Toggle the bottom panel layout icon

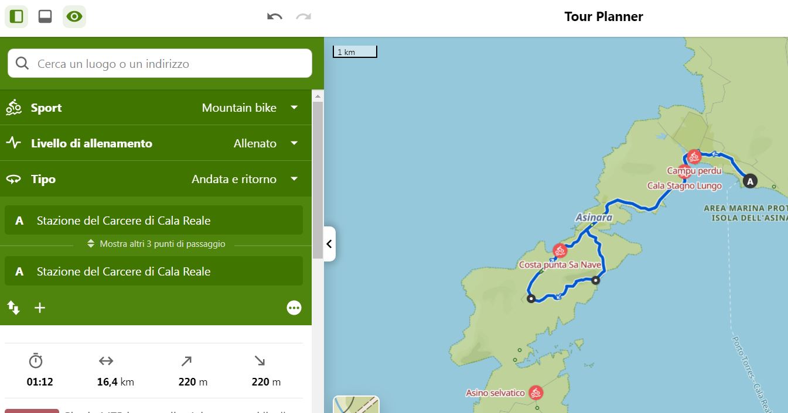tap(45, 16)
